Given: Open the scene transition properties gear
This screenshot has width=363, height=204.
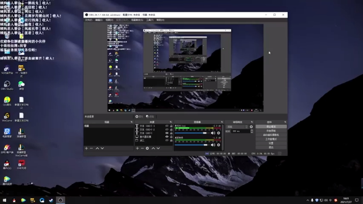Looking at the screenshot, I should tap(251, 127).
